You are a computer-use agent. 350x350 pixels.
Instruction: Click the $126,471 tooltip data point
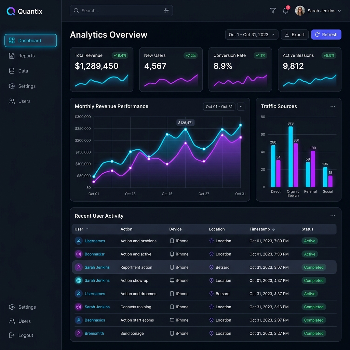pos(185,130)
